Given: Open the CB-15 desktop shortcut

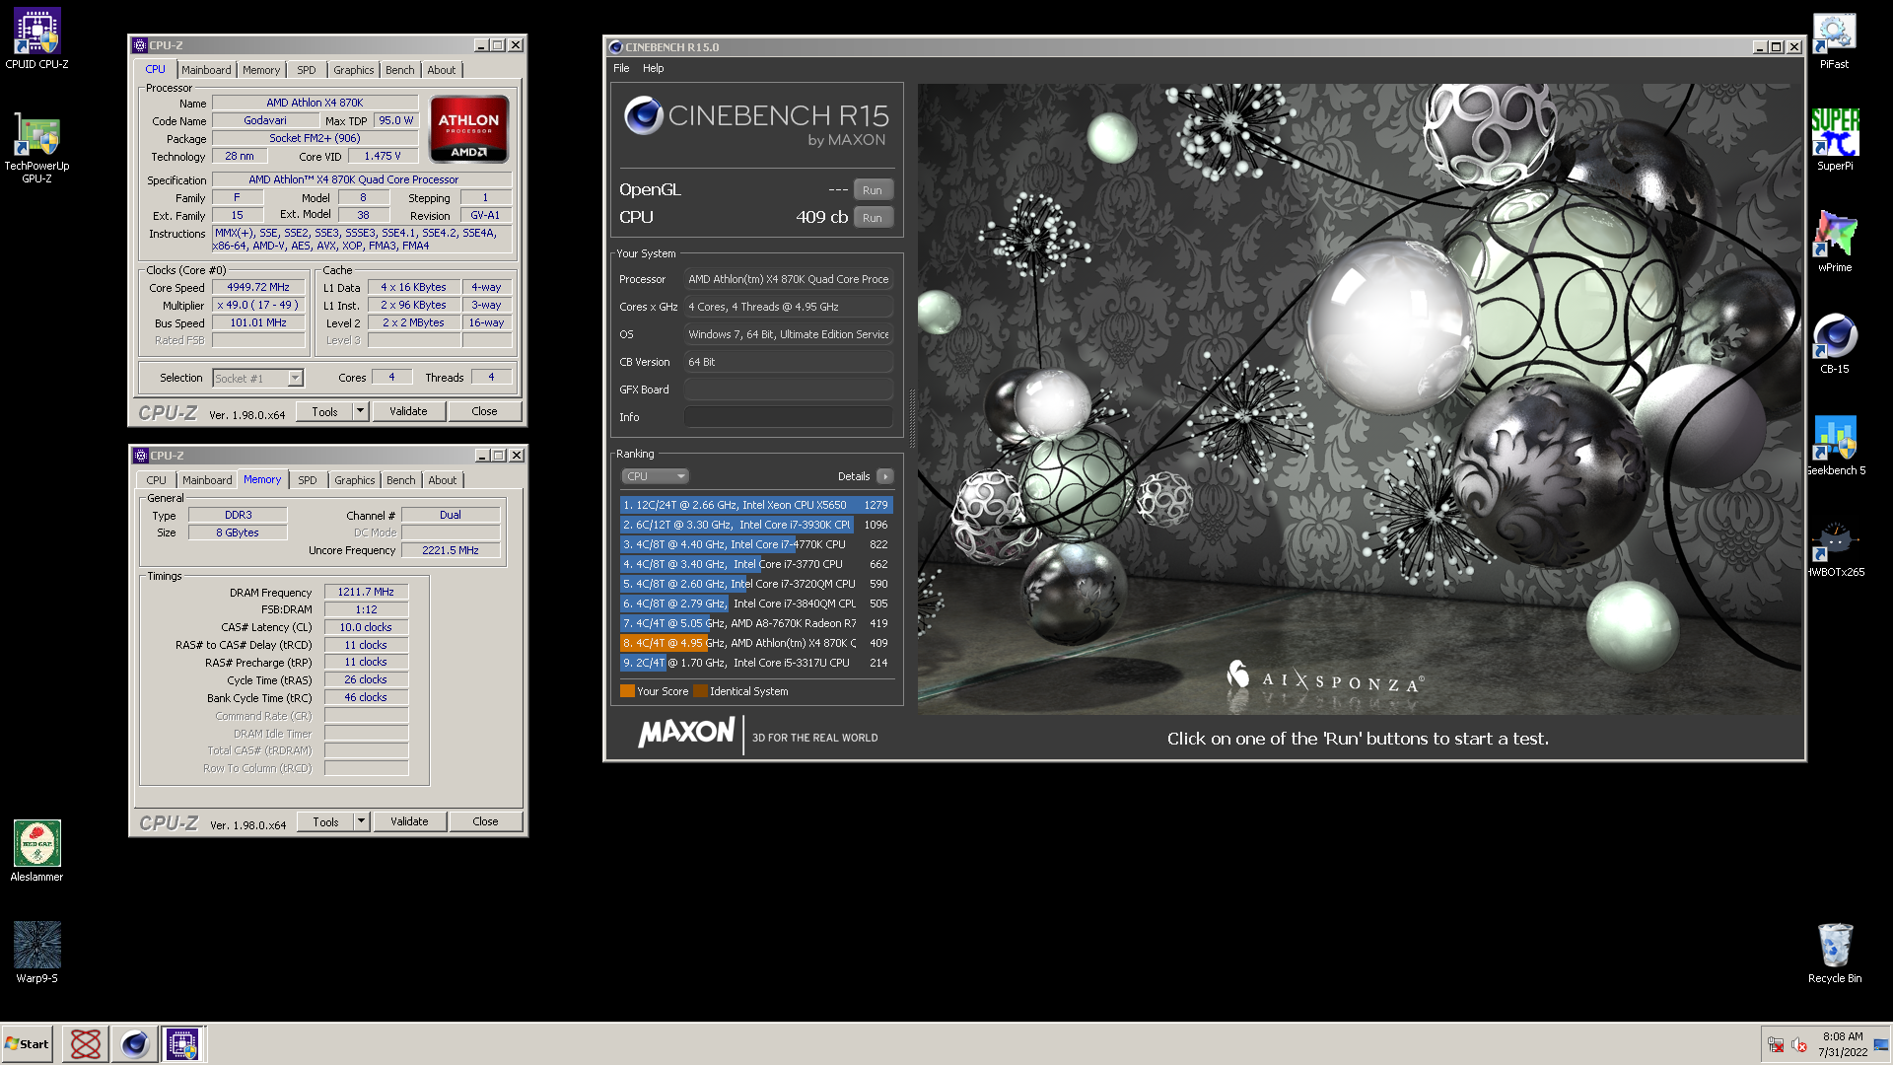Looking at the screenshot, I should [x=1834, y=343].
